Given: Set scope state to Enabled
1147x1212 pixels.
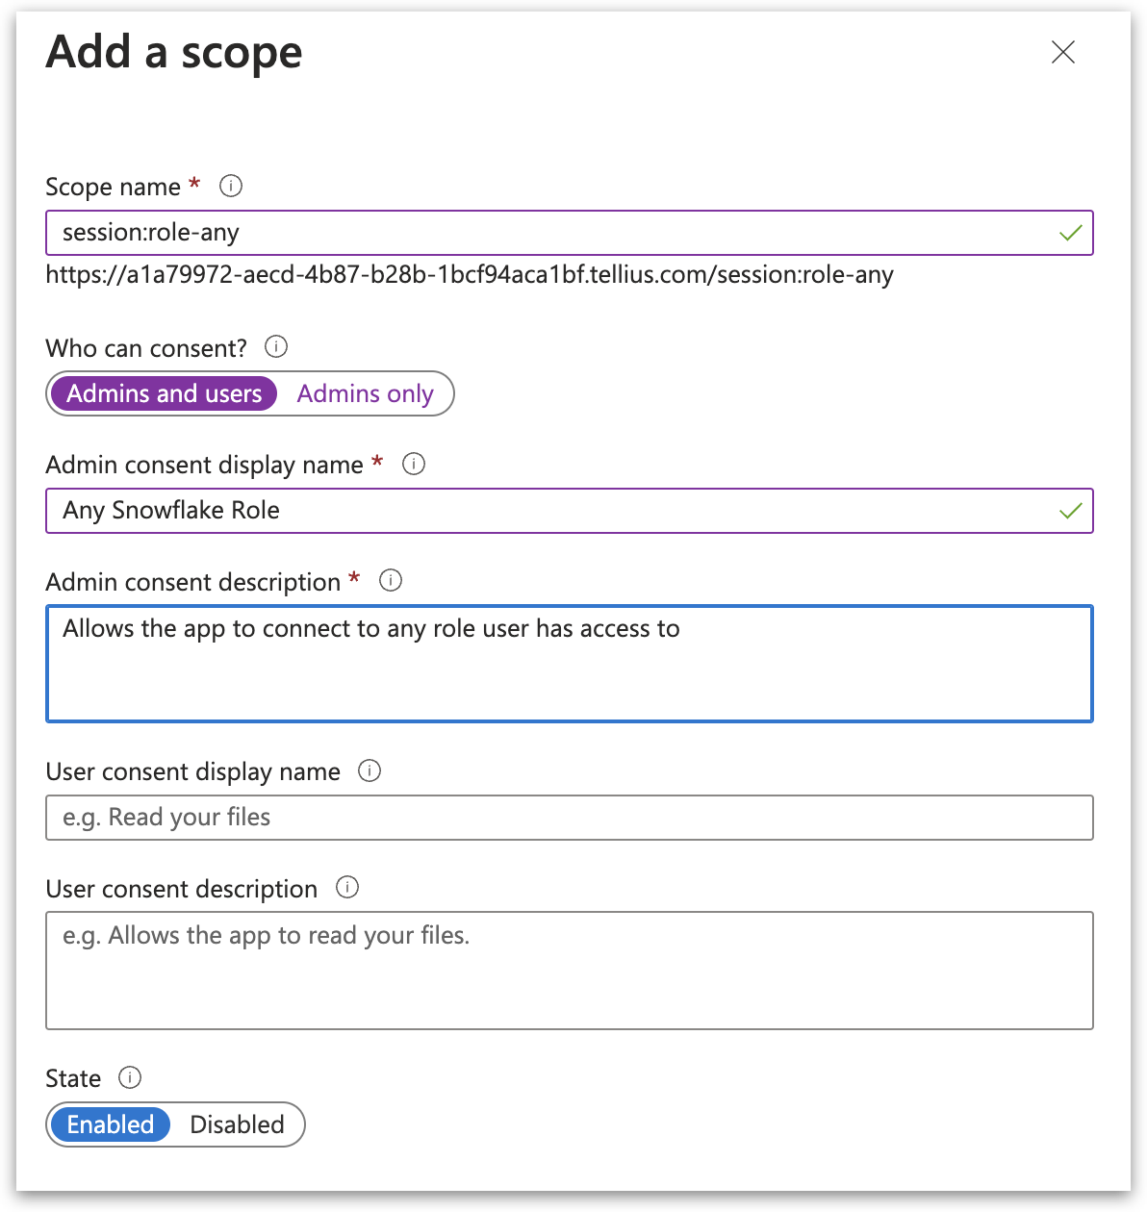Looking at the screenshot, I should coord(111,1124).
